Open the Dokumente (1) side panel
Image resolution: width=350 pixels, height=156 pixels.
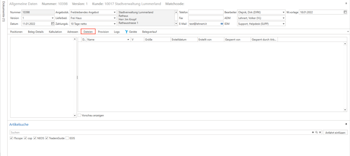point(3,12)
